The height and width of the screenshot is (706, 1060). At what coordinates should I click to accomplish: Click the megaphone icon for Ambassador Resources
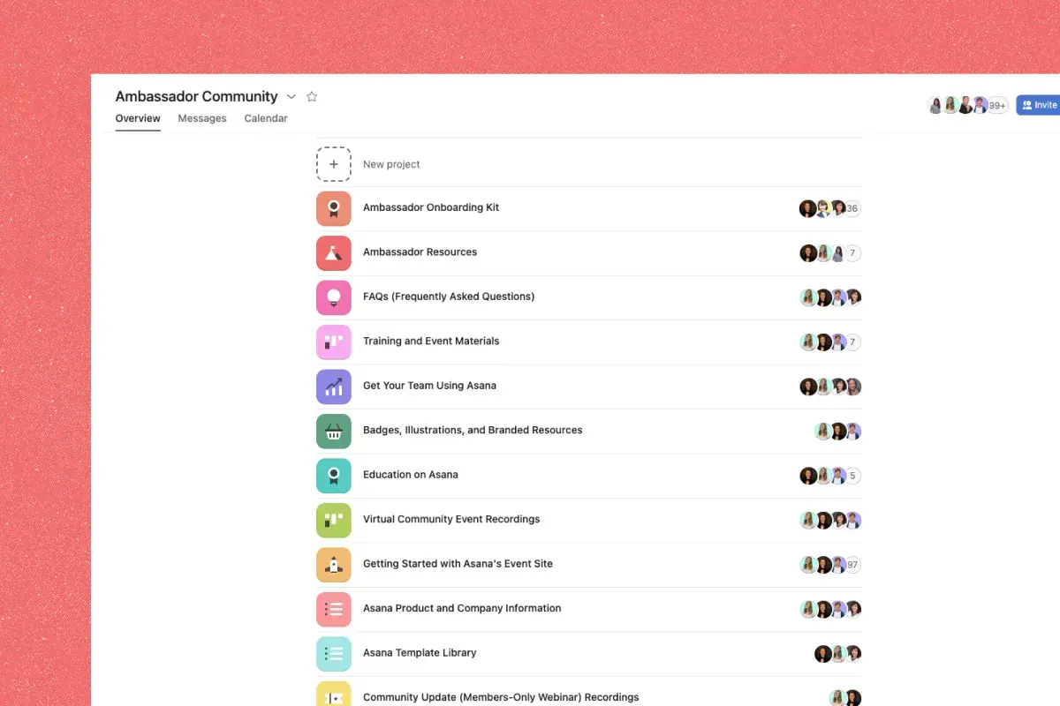pyautogui.click(x=333, y=252)
